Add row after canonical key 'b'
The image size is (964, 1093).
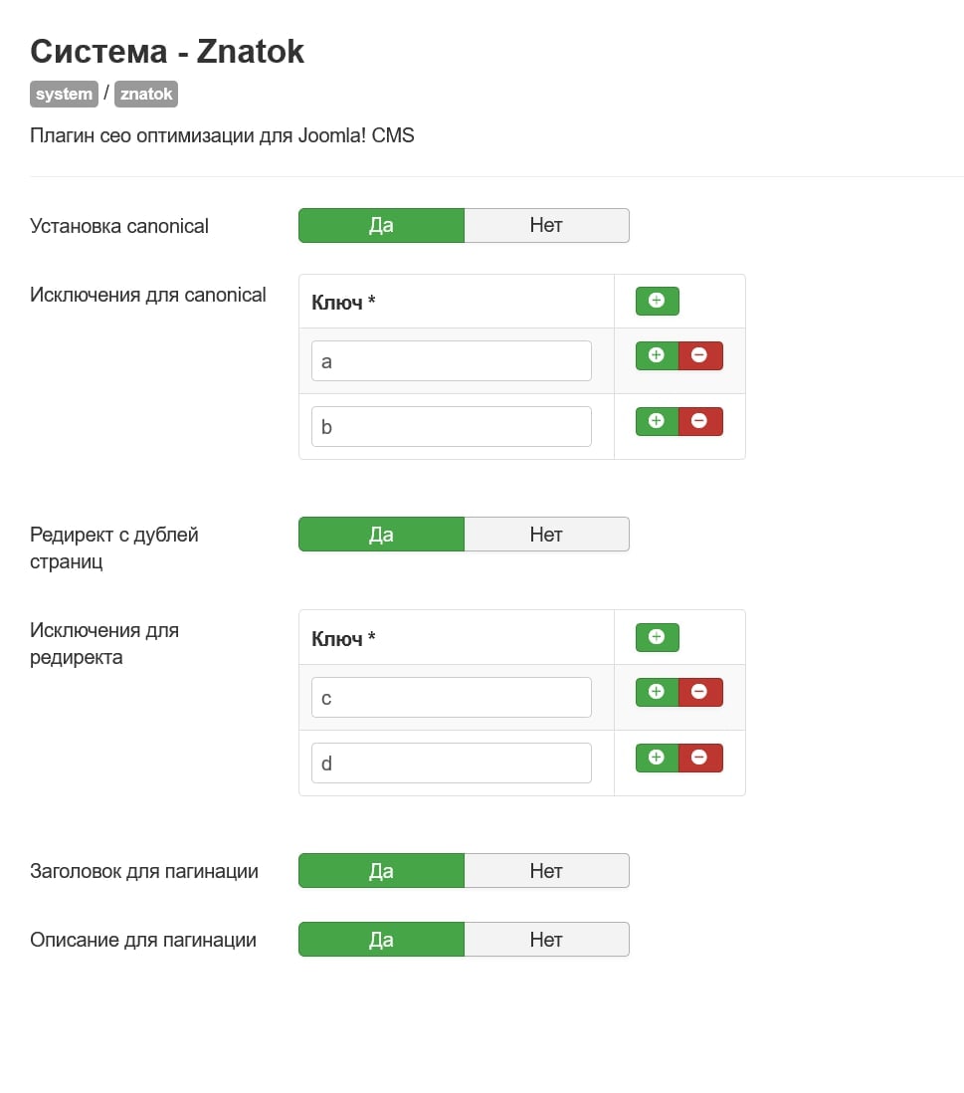coord(657,421)
